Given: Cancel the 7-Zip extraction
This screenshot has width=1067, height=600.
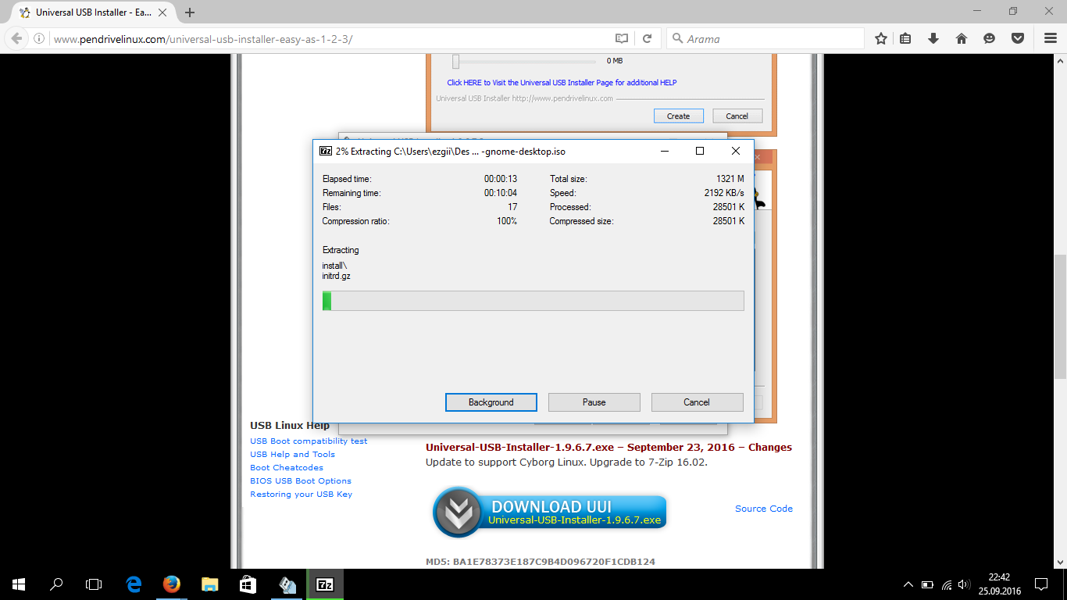Looking at the screenshot, I should click(x=697, y=402).
